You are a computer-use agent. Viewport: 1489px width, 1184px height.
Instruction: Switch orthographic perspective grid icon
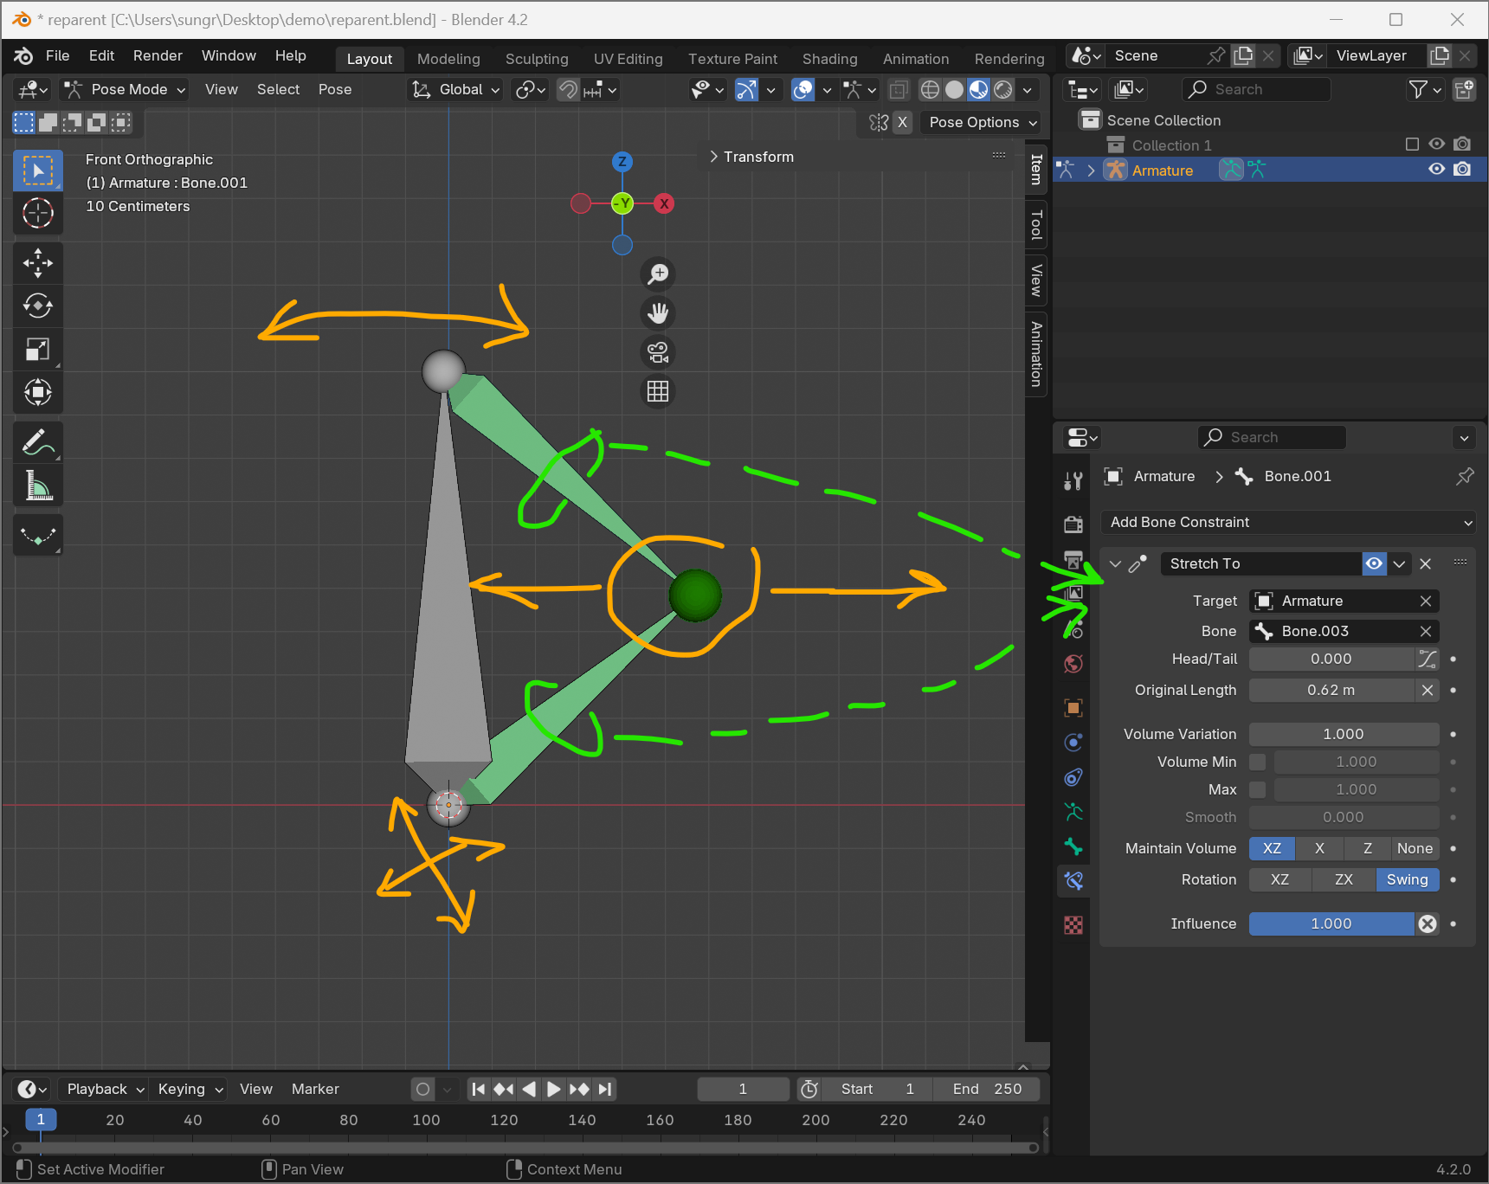[658, 391]
